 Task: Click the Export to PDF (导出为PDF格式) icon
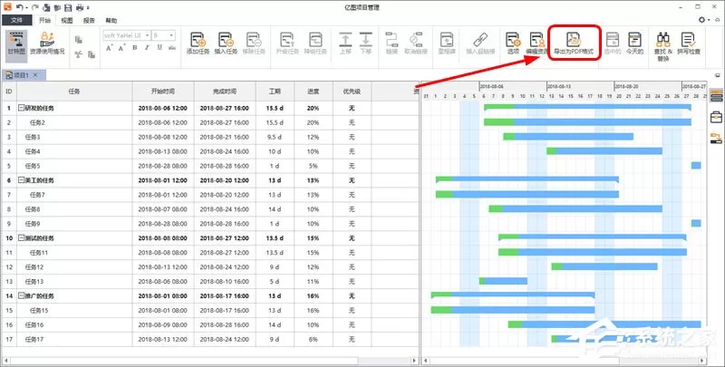click(574, 43)
